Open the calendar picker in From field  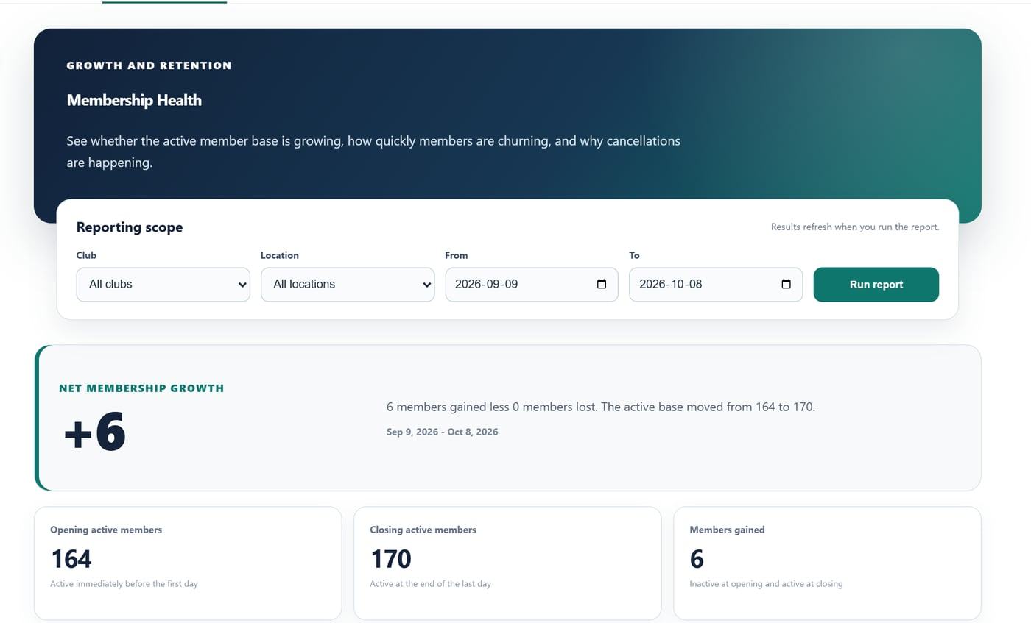tap(602, 284)
